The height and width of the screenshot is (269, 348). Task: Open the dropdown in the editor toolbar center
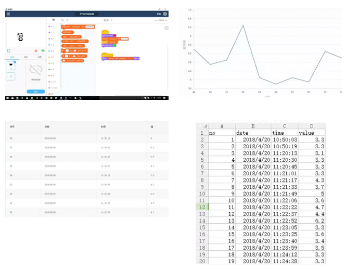tap(108, 20)
